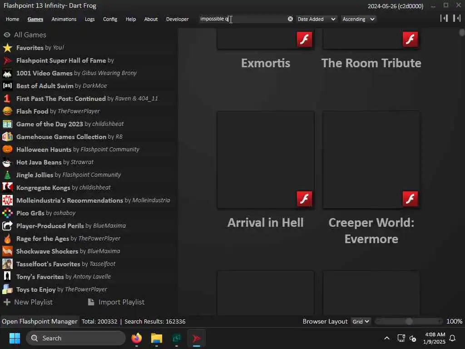Open Firefox from the taskbar
The height and width of the screenshot is (349, 465).
pos(136,338)
